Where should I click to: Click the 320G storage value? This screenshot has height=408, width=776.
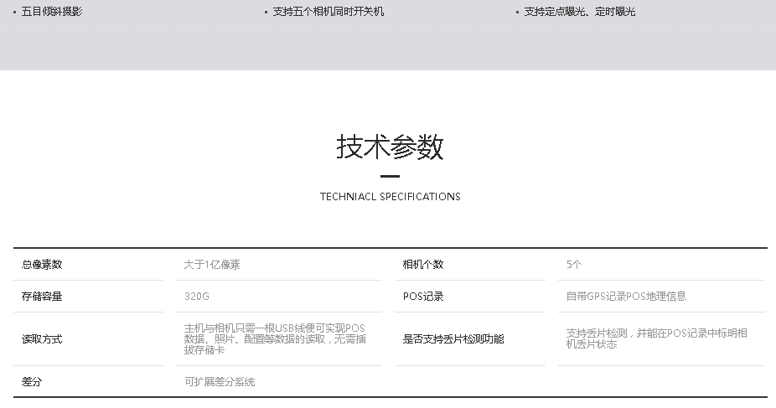coord(197,297)
